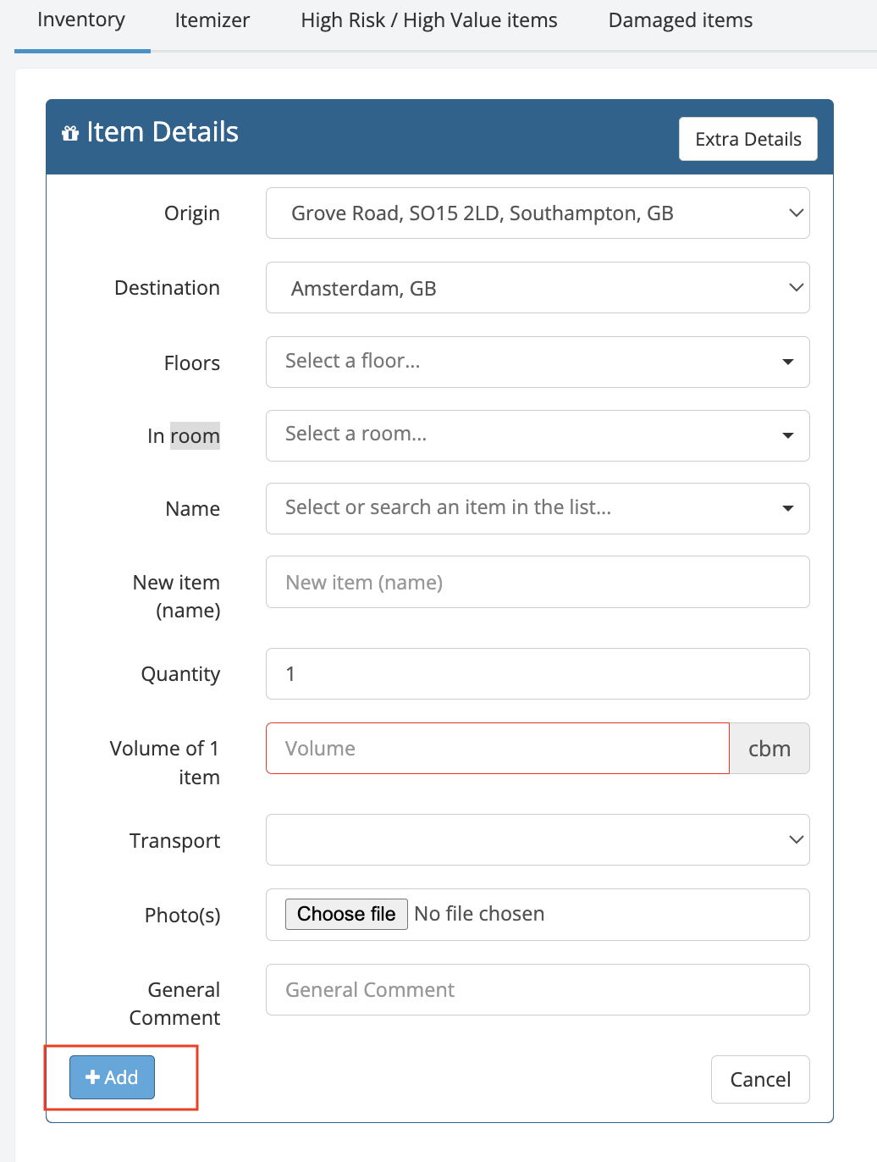This screenshot has width=877, height=1162.
Task: Click the Choose file button
Action: tap(346, 914)
